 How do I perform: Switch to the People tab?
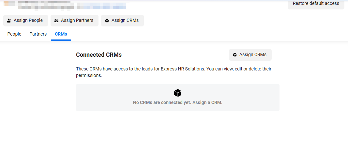(14, 34)
